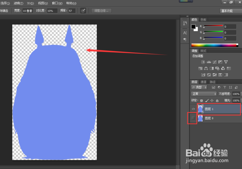Image resolution: width=242 pixels, height=169 pixels.
Task: Filter layers by pixel layers icon
Action: (214, 87)
